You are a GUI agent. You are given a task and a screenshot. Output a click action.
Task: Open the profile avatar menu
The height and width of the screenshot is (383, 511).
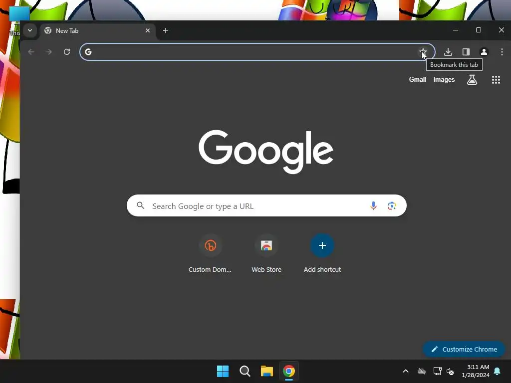[x=484, y=52]
